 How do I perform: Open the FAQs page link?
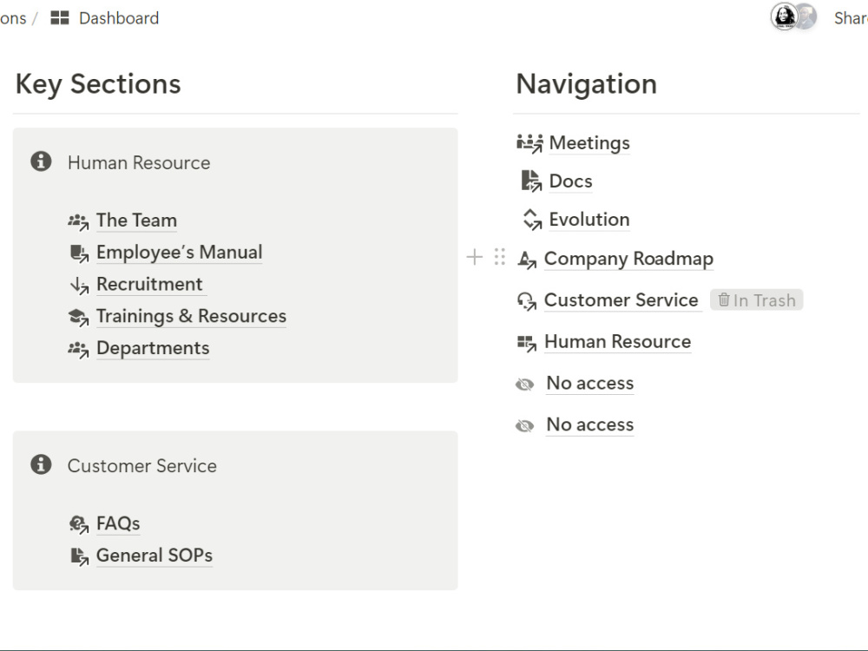118,523
